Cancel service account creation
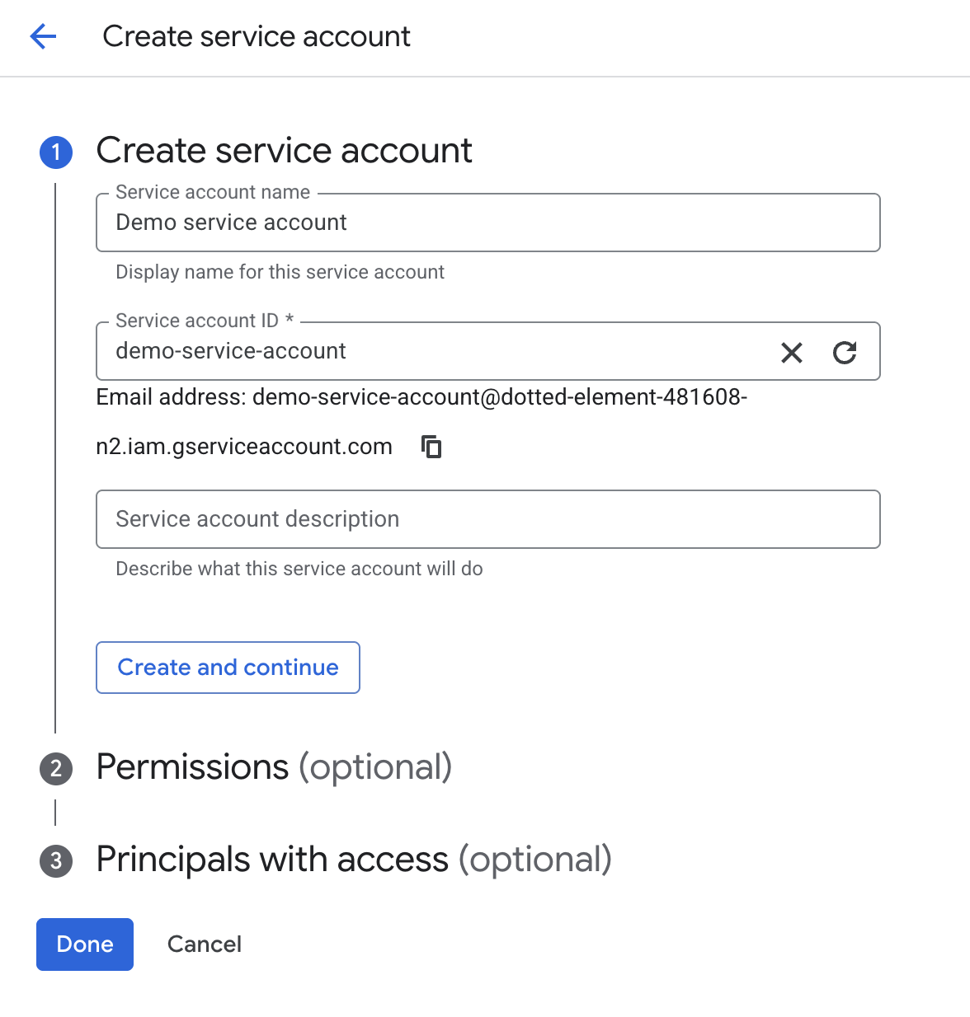Image resolution: width=970 pixels, height=1017 pixels. 205,944
